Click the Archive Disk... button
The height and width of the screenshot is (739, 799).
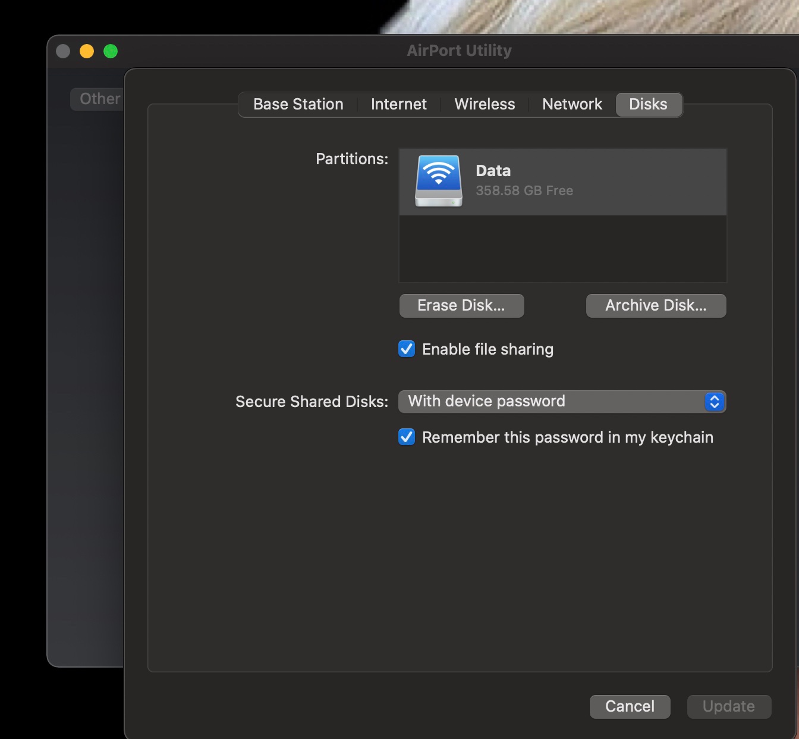(x=656, y=305)
